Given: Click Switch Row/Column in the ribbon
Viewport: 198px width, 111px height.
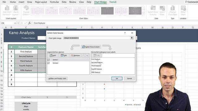Looking at the screenshot, I should coord(153,10).
